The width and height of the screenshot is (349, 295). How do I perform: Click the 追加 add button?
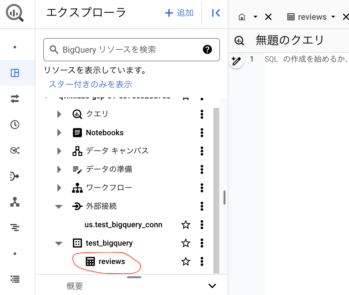(179, 13)
